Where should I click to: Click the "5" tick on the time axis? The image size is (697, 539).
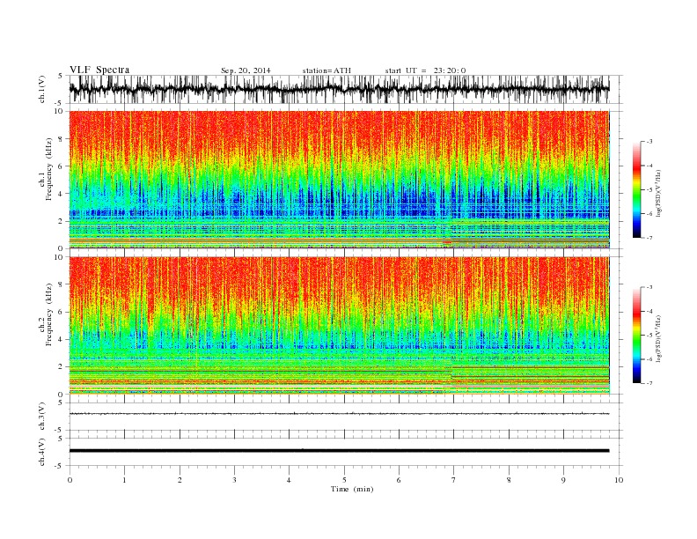(x=344, y=480)
